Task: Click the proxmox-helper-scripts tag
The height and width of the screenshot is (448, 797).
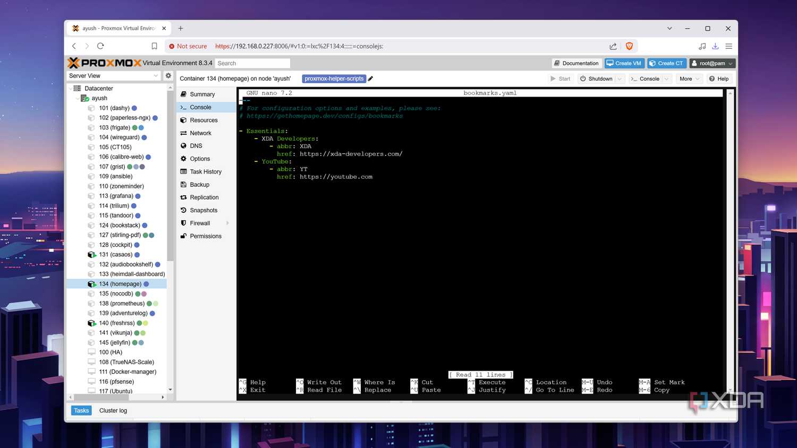Action: coord(334,79)
